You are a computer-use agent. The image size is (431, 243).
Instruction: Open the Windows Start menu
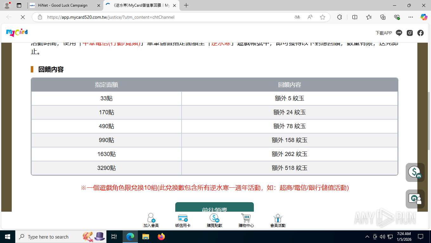[x=7, y=237]
